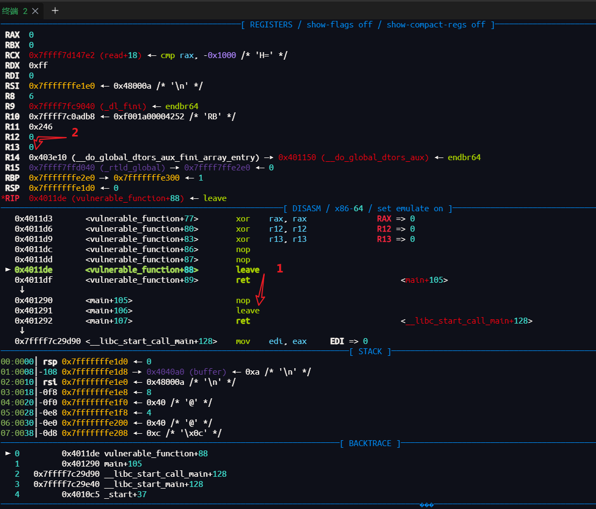This screenshot has height=509, width=596.
Task: Click disassembly address 0x4011d3
Action: click(x=33, y=219)
